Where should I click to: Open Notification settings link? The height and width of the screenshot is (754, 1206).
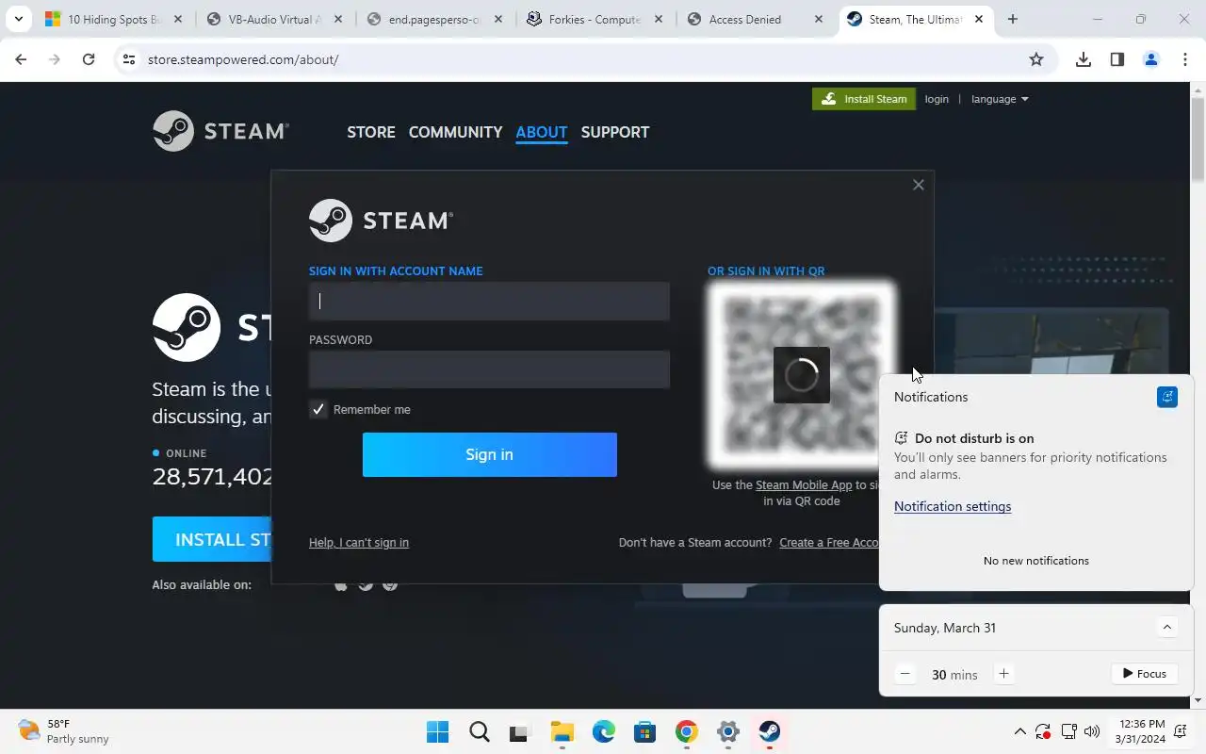(x=953, y=506)
